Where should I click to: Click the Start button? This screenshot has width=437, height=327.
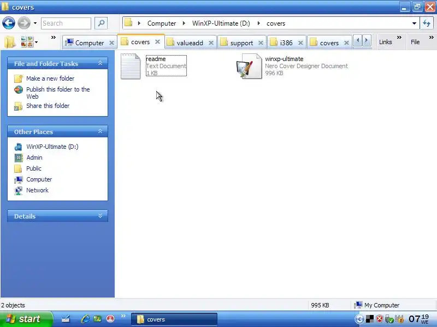coord(26,319)
